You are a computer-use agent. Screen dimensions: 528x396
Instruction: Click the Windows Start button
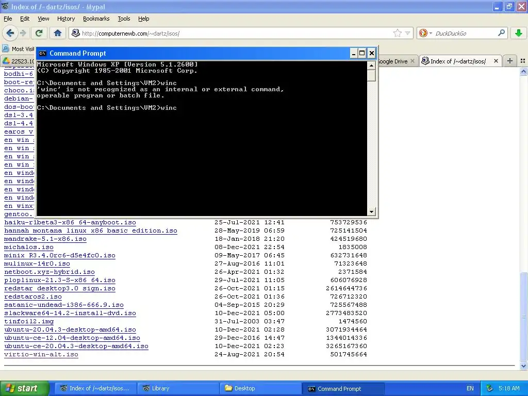24,388
